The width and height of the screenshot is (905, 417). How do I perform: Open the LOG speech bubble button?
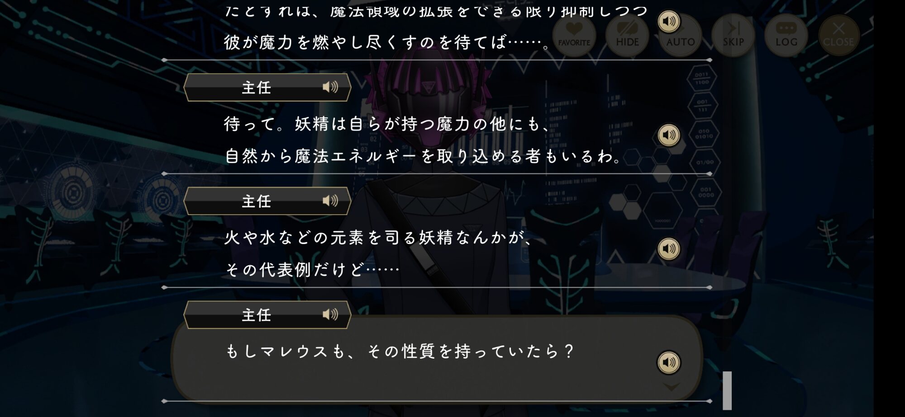point(786,35)
